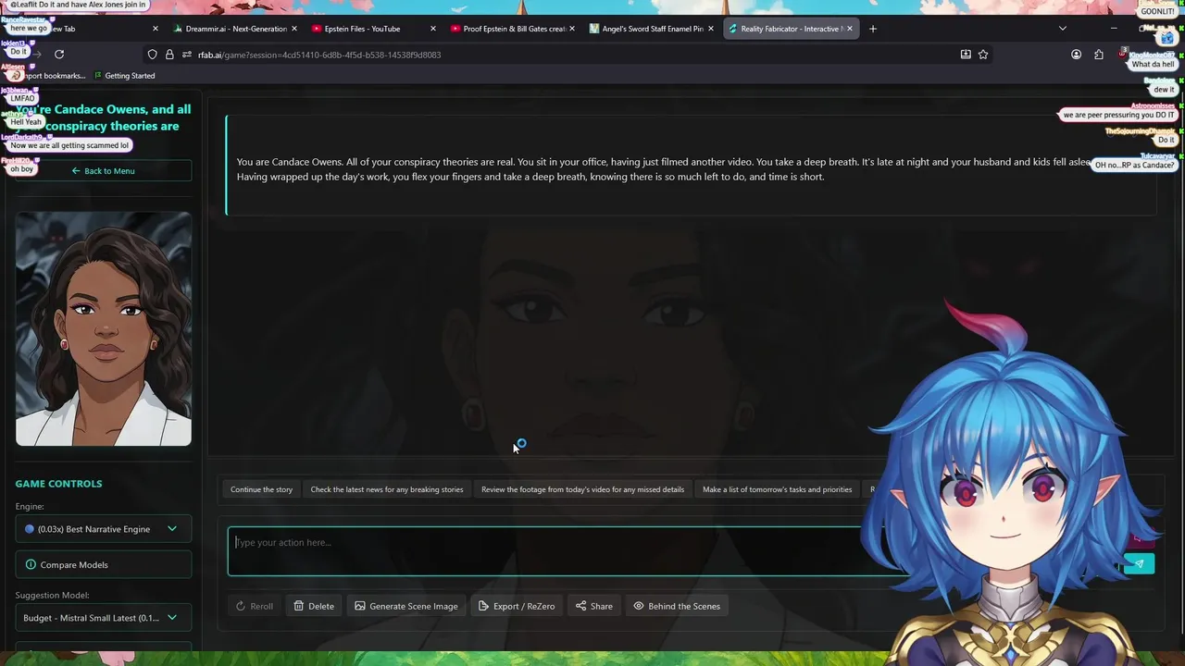
Task: Close the Dreammir.ai tab
Action: [294, 29]
